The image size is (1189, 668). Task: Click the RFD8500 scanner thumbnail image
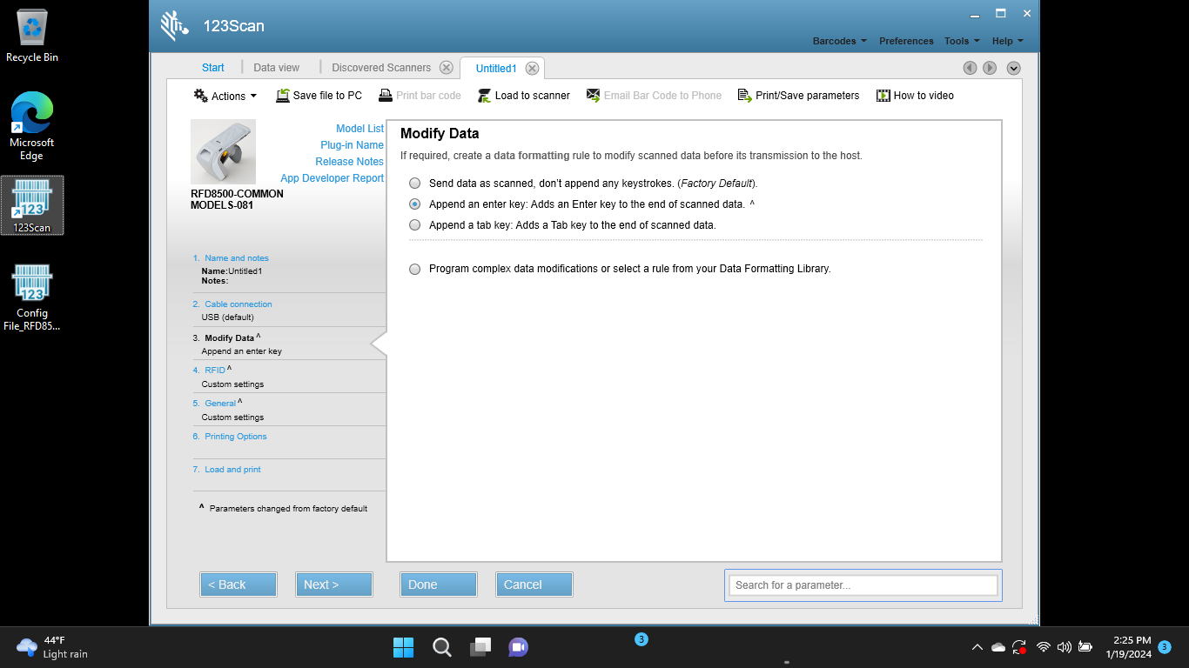(x=223, y=151)
